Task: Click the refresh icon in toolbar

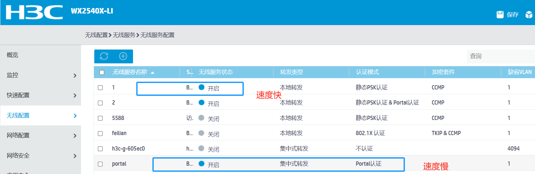Action: click(x=104, y=56)
